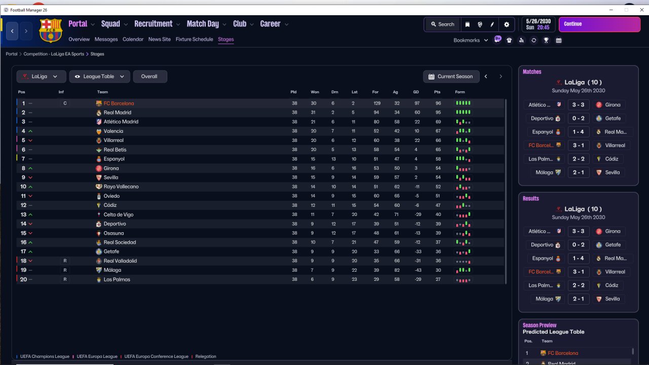The height and width of the screenshot is (365, 649).
Task: Click Real Madrid crest in league table
Action: [99, 113]
